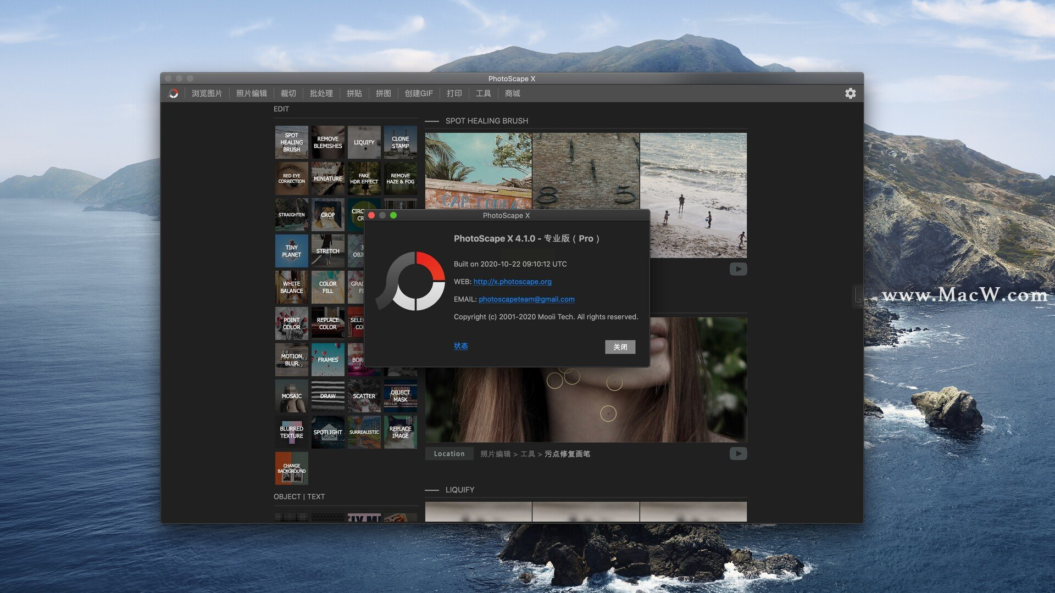Switch to the 创建GIF tab
The image size is (1055, 593).
pos(418,93)
